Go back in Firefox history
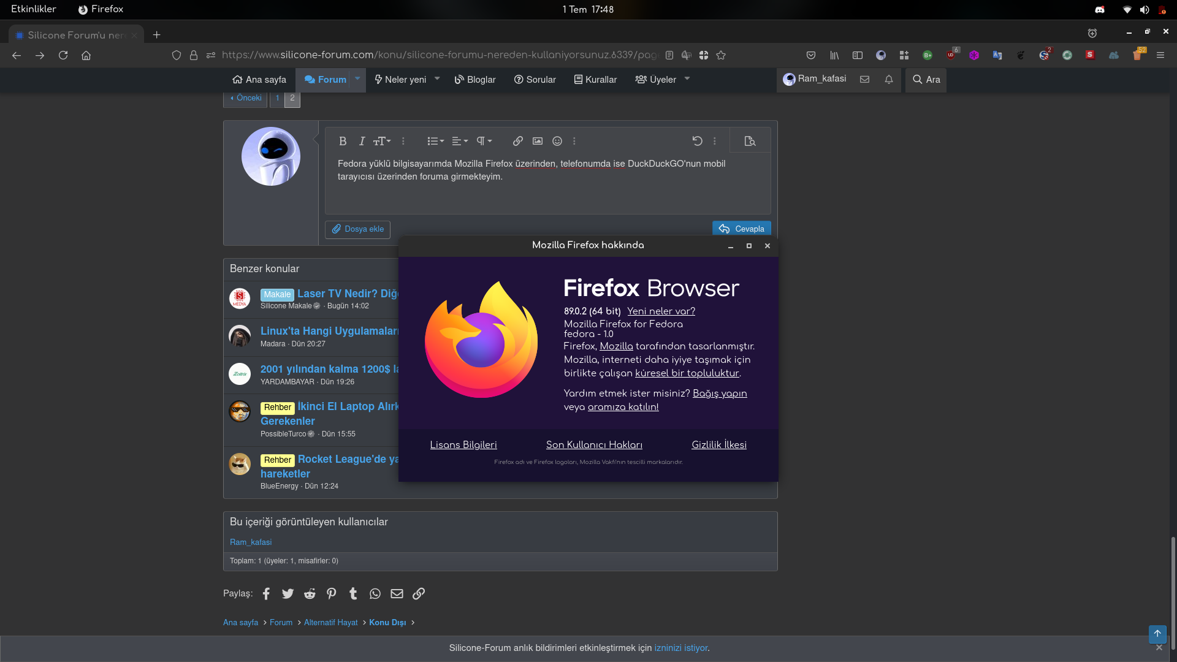The width and height of the screenshot is (1177, 662). 17,55
